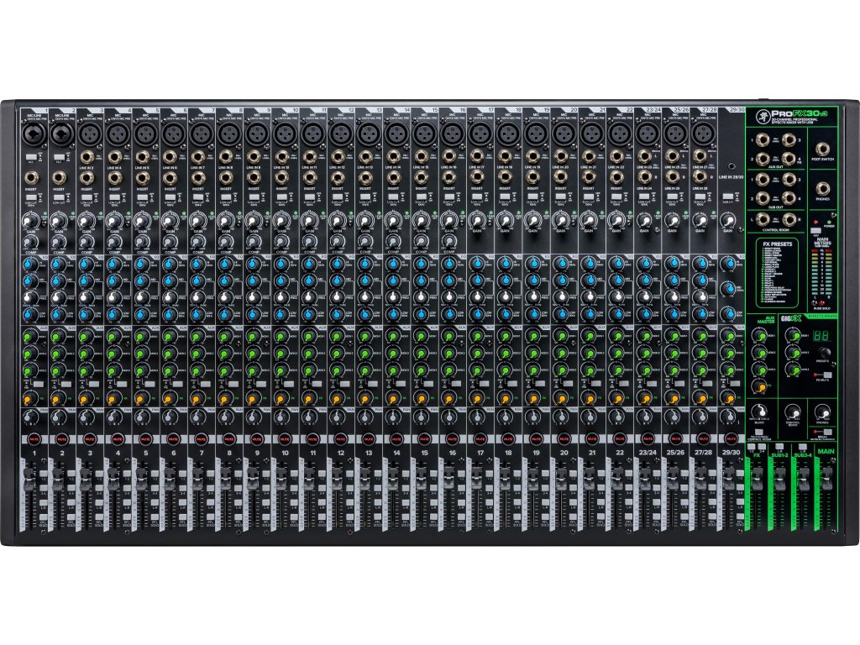Click the channel 6 MID EQ knob

pyautogui.click(x=169, y=281)
